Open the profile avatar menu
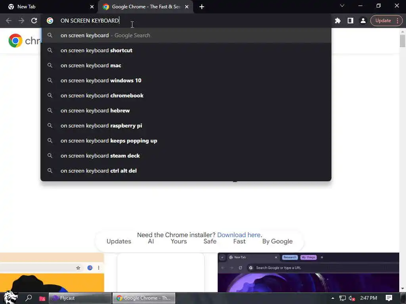 coord(363,21)
